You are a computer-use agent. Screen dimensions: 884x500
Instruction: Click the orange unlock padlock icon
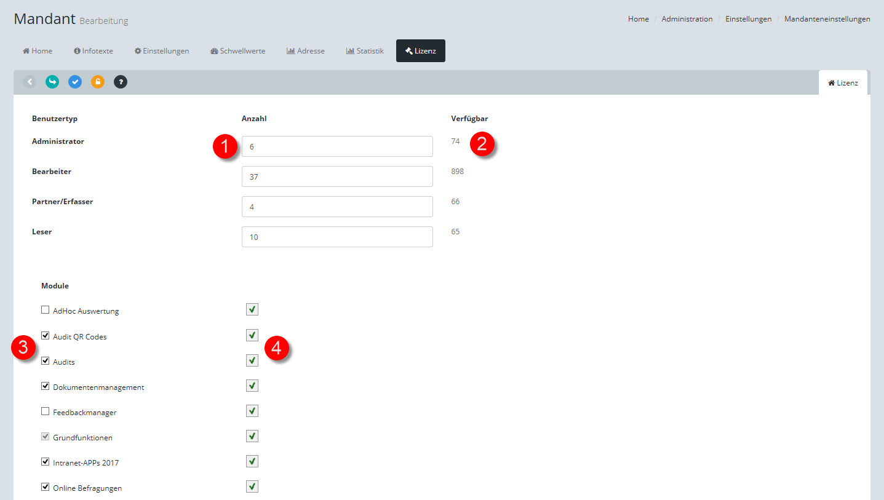(98, 82)
